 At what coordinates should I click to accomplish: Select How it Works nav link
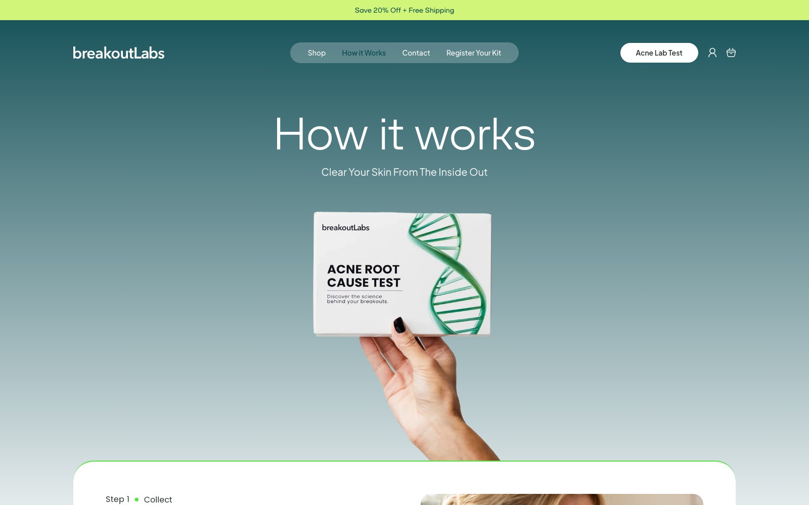(x=364, y=53)
